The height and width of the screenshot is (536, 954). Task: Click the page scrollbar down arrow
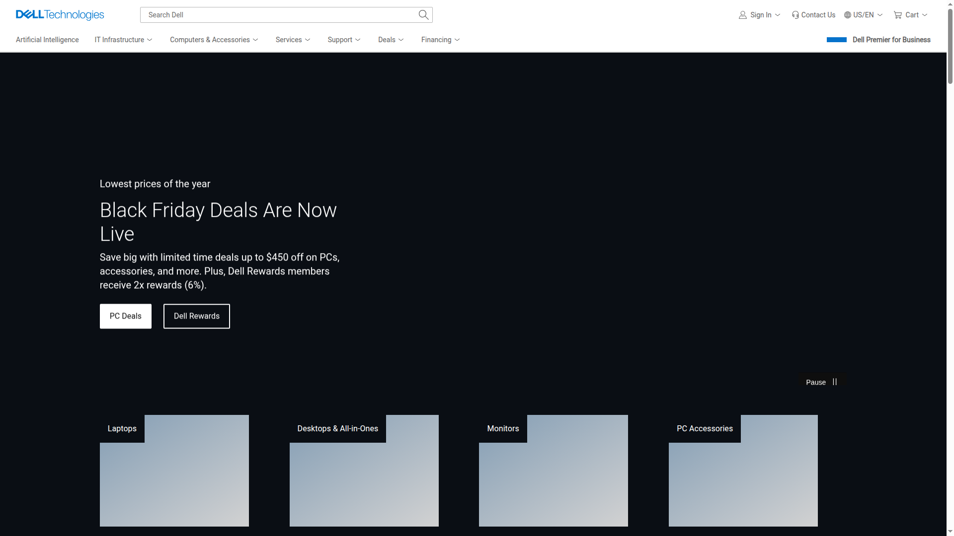pos(950,532)
